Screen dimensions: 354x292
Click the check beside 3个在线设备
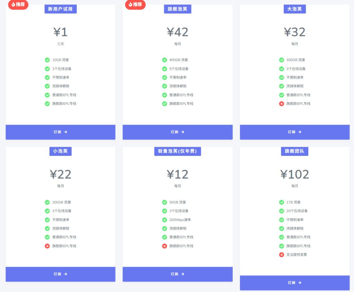(281, 69)
